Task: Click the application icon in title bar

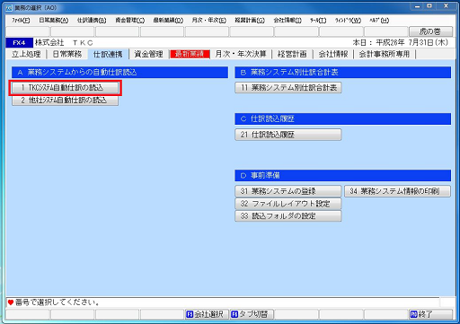Action: 9,8
